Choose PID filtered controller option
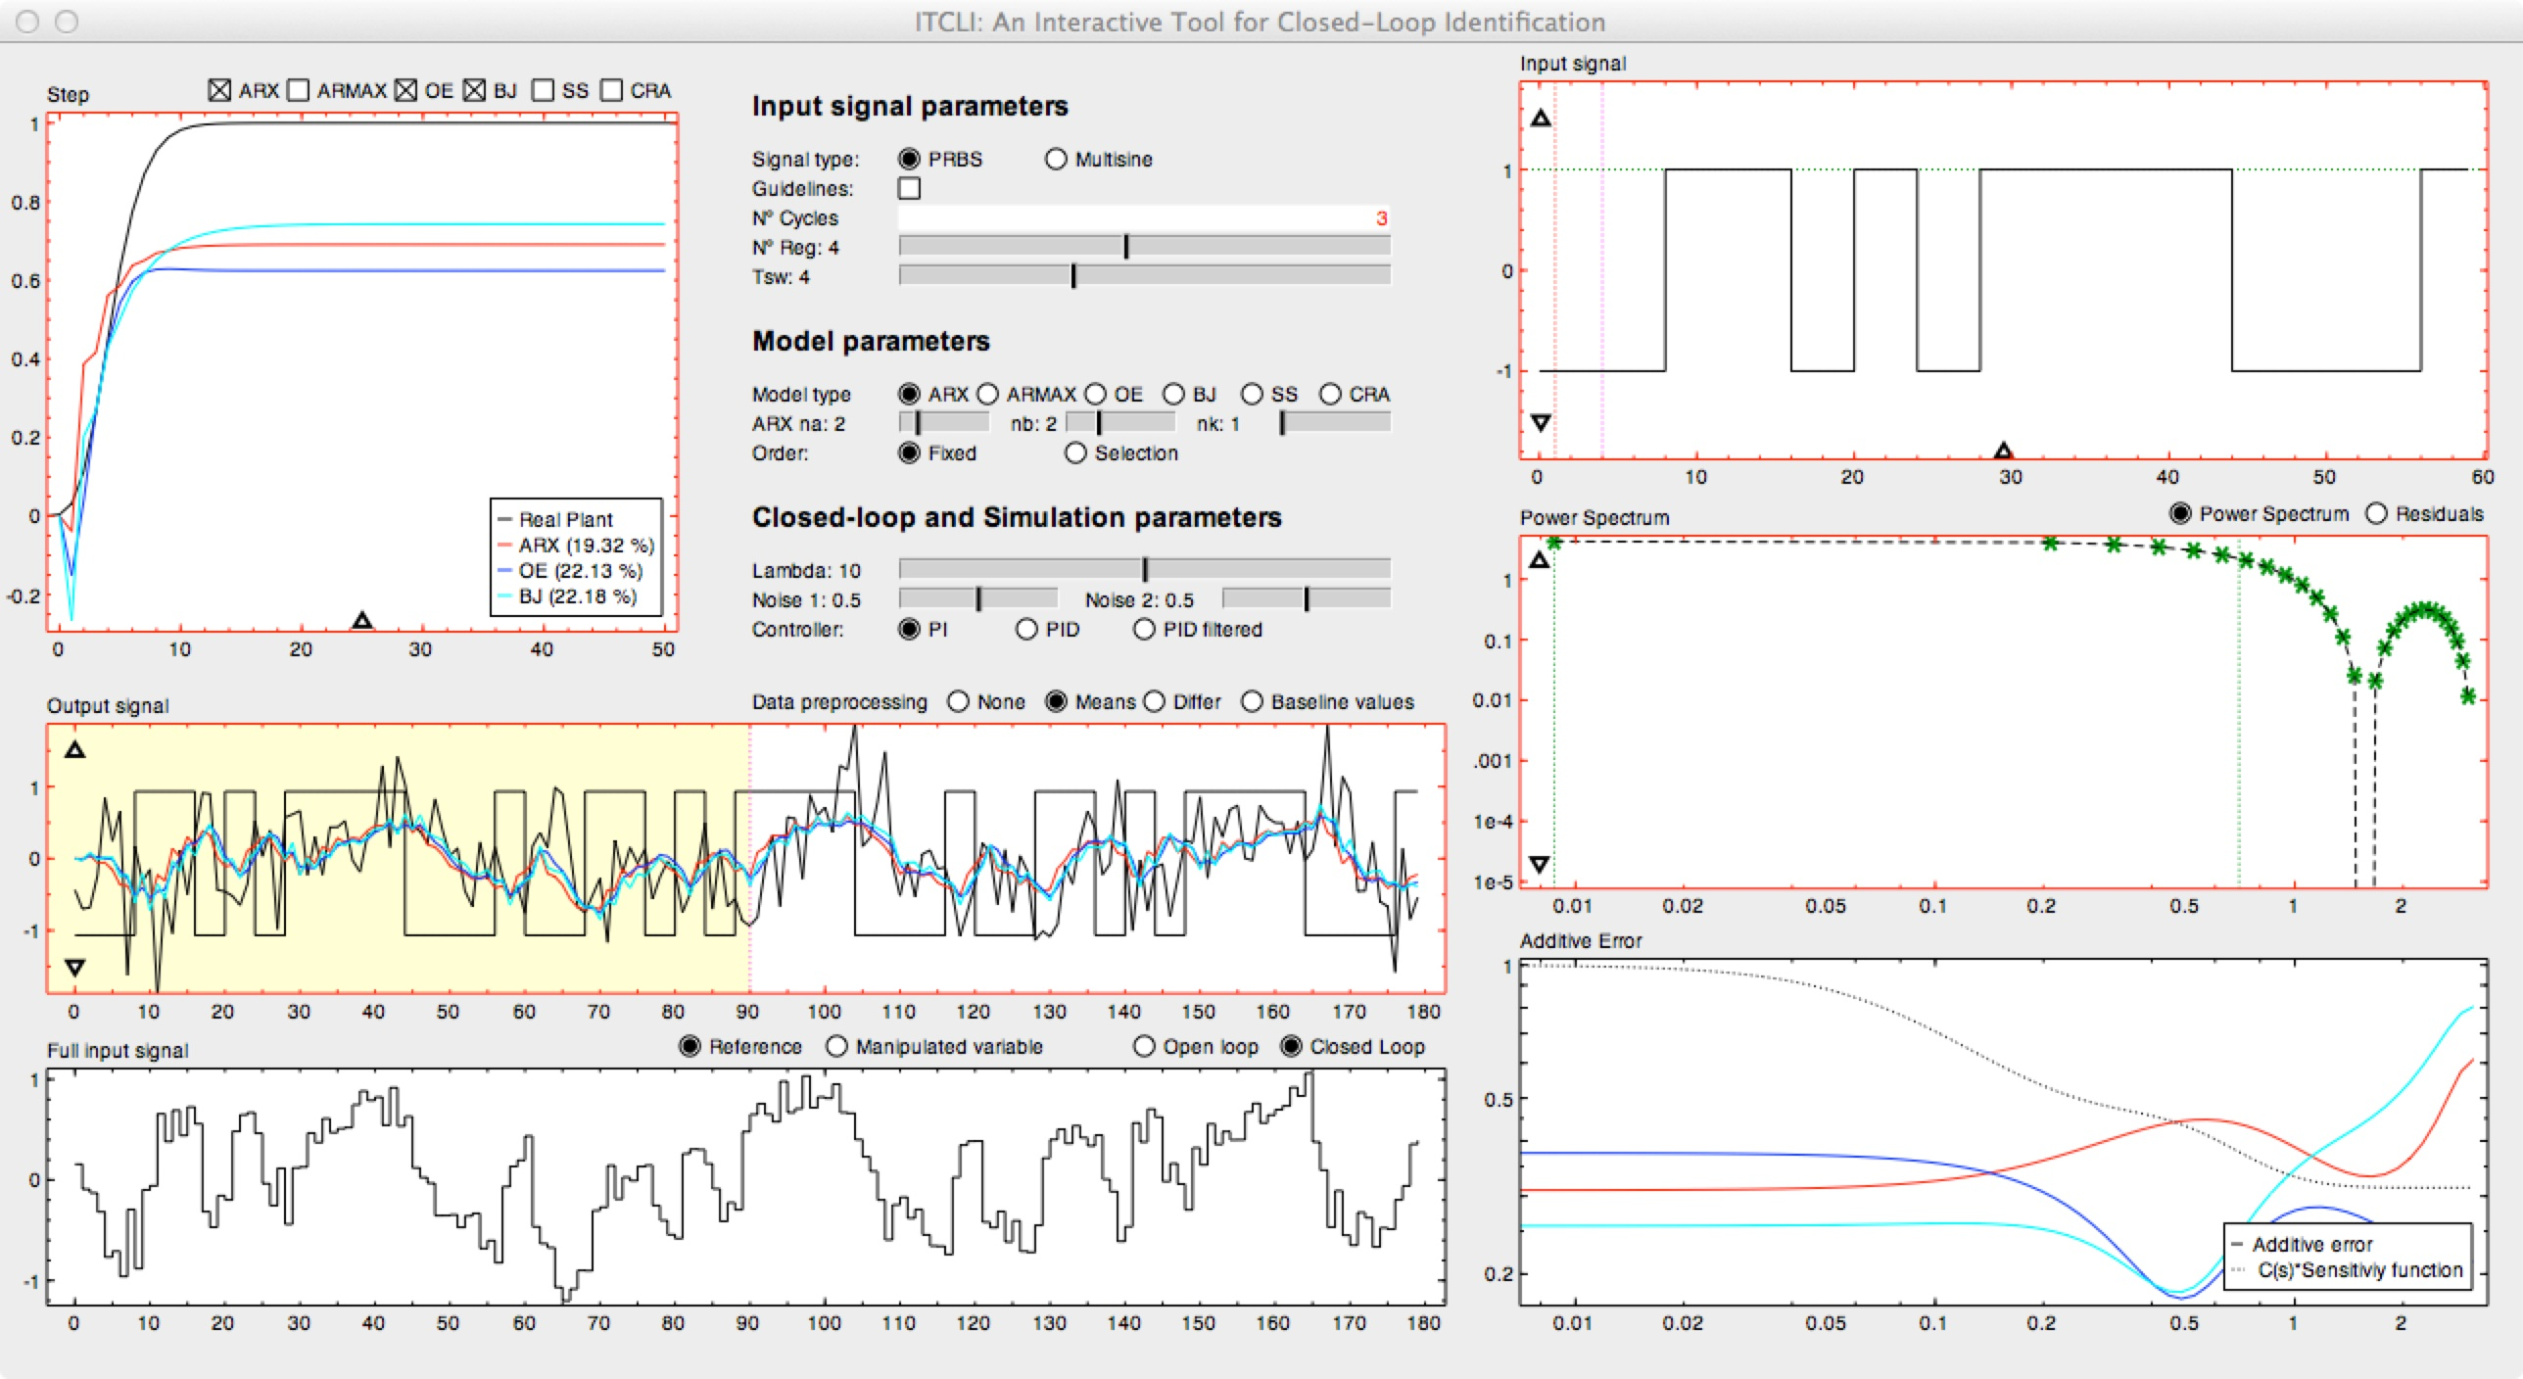Screen dimensions: 2523x1379 [1144, 630]
